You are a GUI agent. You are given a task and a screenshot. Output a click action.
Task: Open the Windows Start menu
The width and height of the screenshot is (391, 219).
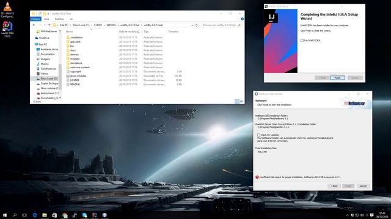pyautogui.click(x=5, y=215)
